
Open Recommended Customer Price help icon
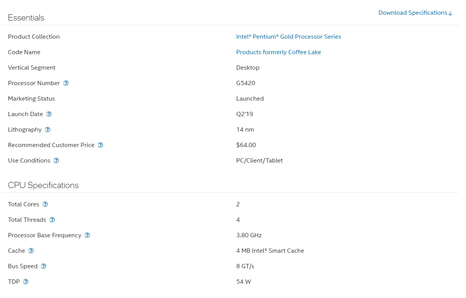pos(100,145)
